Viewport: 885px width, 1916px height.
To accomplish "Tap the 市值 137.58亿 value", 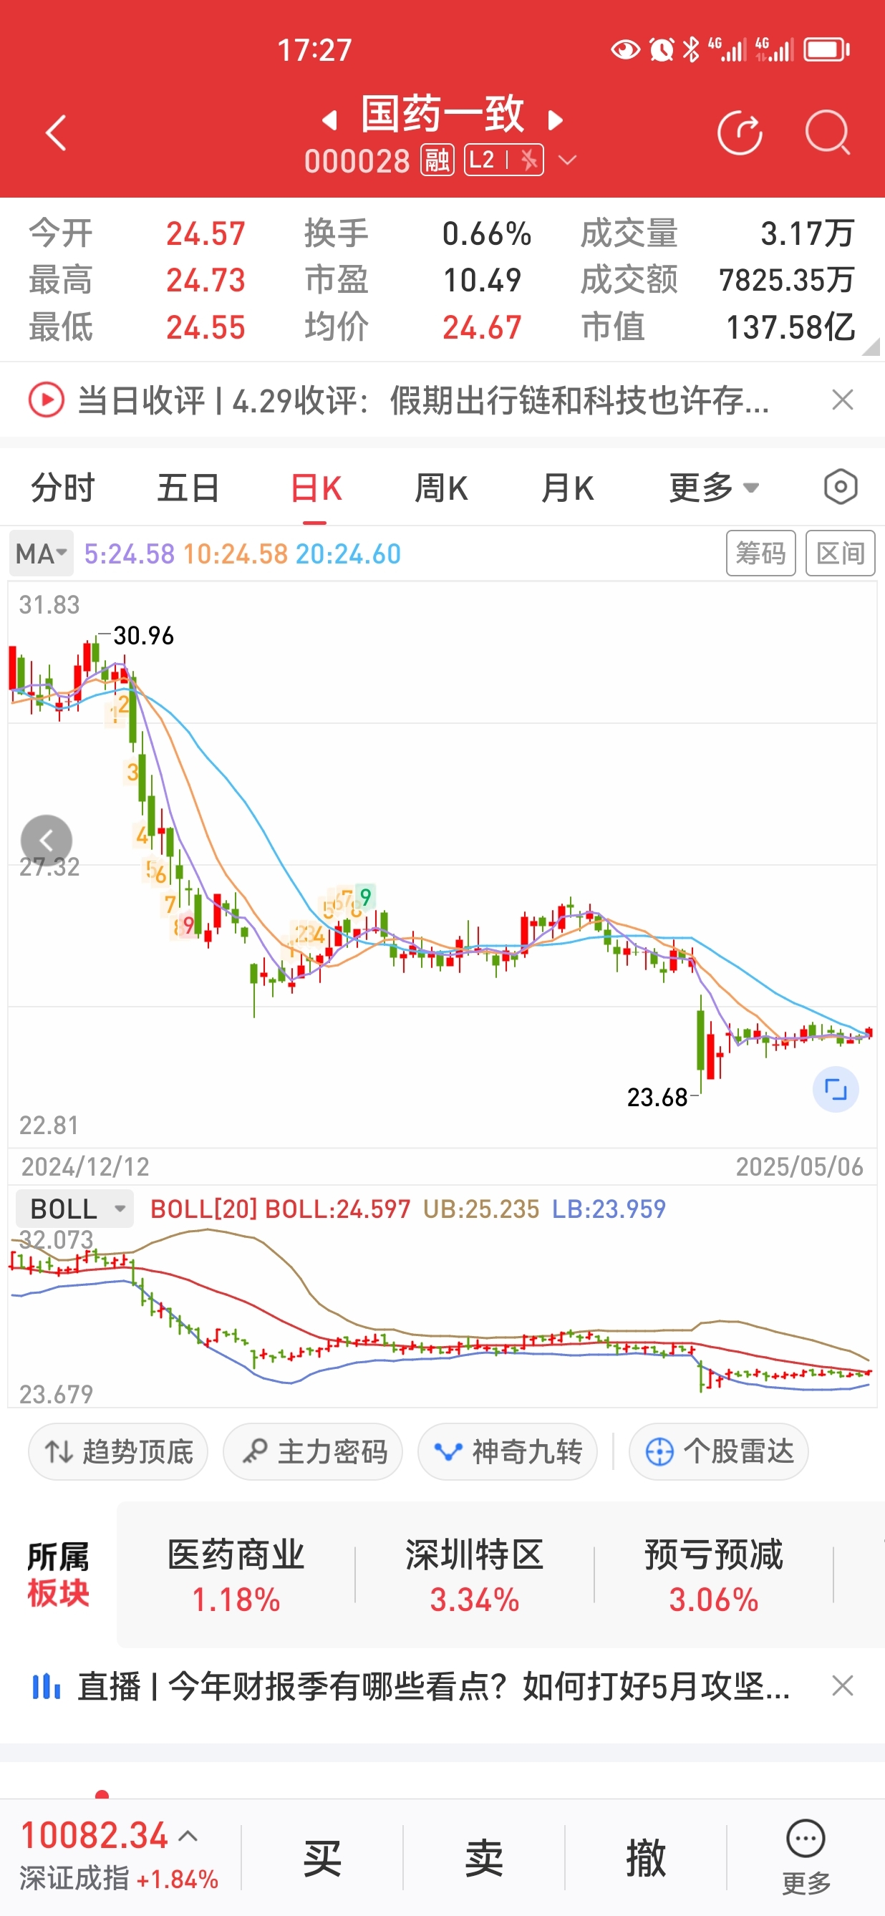I will tap(790, 327).
